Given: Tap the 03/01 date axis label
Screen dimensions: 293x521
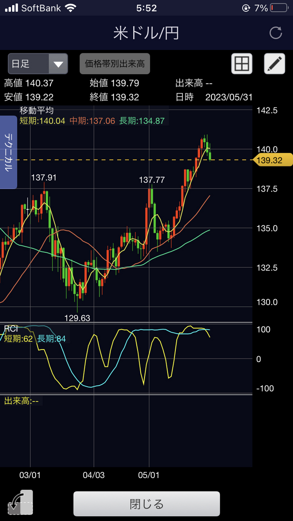Looking at the screenshot, I should click(x=30, y=475).
